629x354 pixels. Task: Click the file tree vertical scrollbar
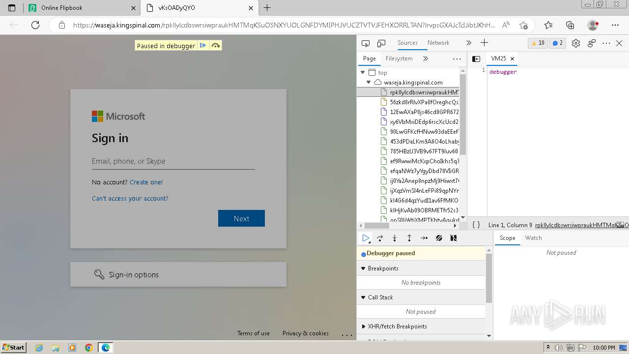(462, 116)
